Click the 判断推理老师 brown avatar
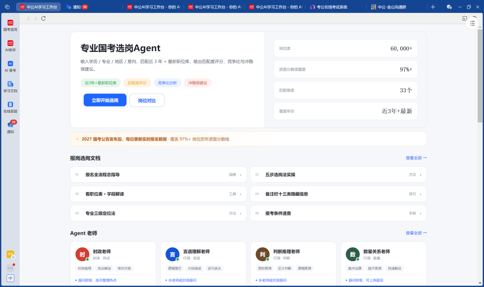This screenshot has width=484, height=287. [263, 254]
